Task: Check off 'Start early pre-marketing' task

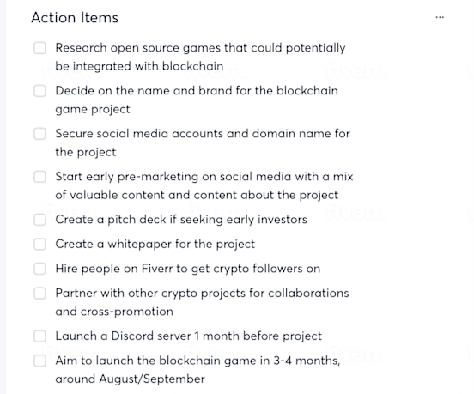Action: [39, 177]
